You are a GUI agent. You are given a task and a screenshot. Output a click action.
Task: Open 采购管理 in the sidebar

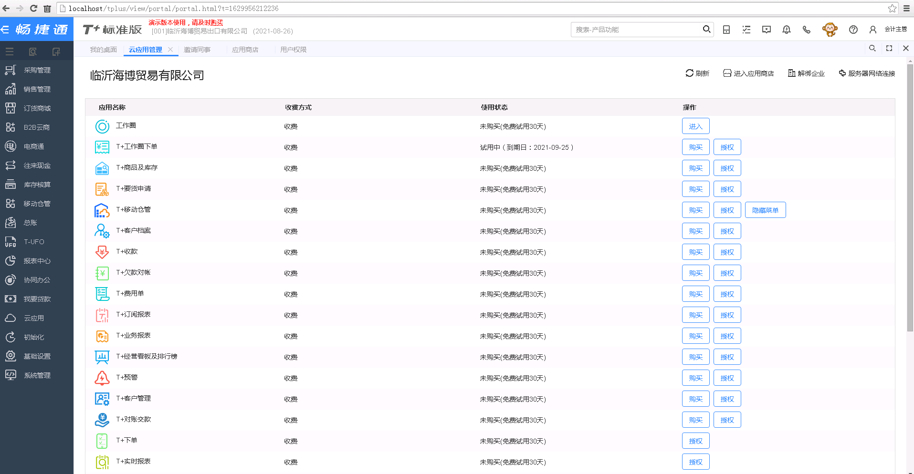37,70
